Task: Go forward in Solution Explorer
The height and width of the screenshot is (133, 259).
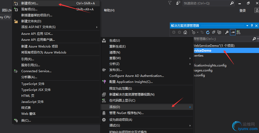Action: click(x=180, y=32)
